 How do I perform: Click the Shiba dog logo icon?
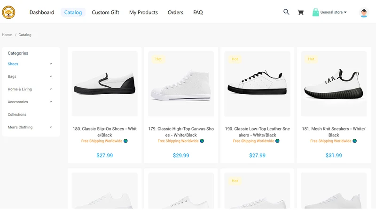(x=8, y=12)
